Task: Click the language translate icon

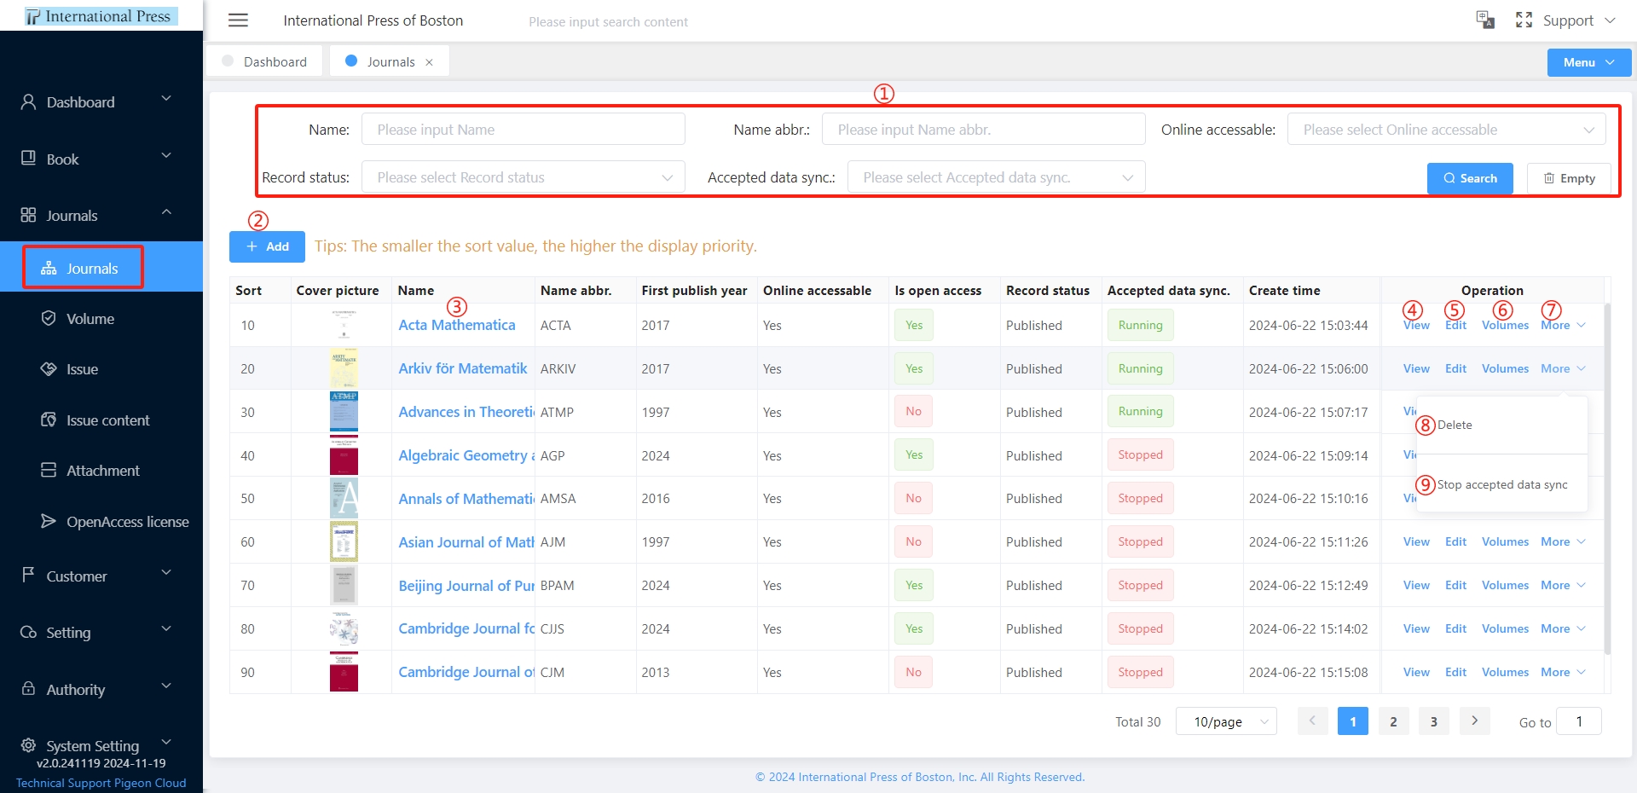Action: [x=1485, y=20]
